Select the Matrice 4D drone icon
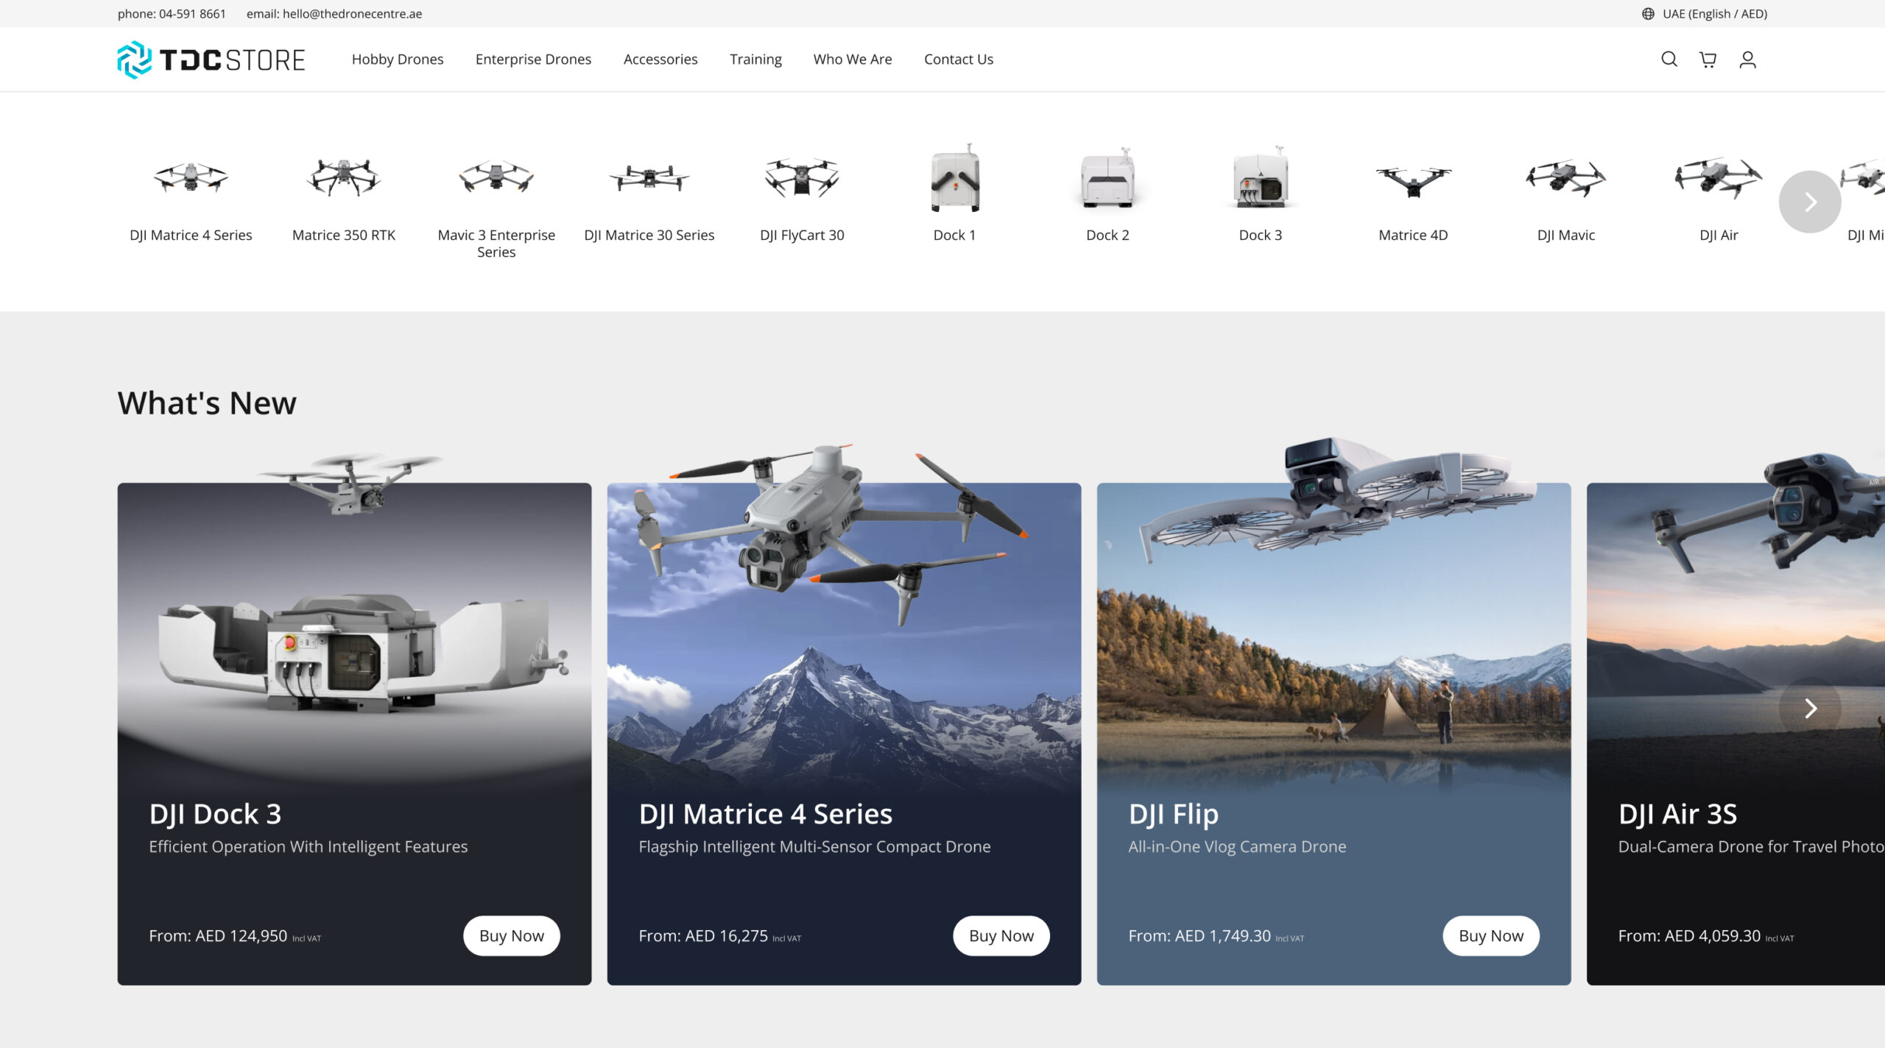 [x=1413, y=181]
